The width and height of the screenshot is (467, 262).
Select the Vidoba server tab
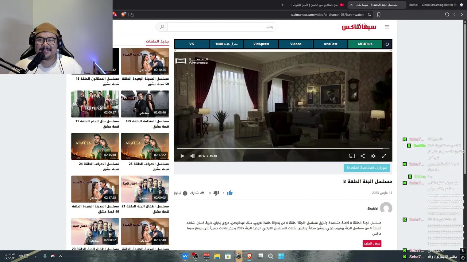(296, 44)
